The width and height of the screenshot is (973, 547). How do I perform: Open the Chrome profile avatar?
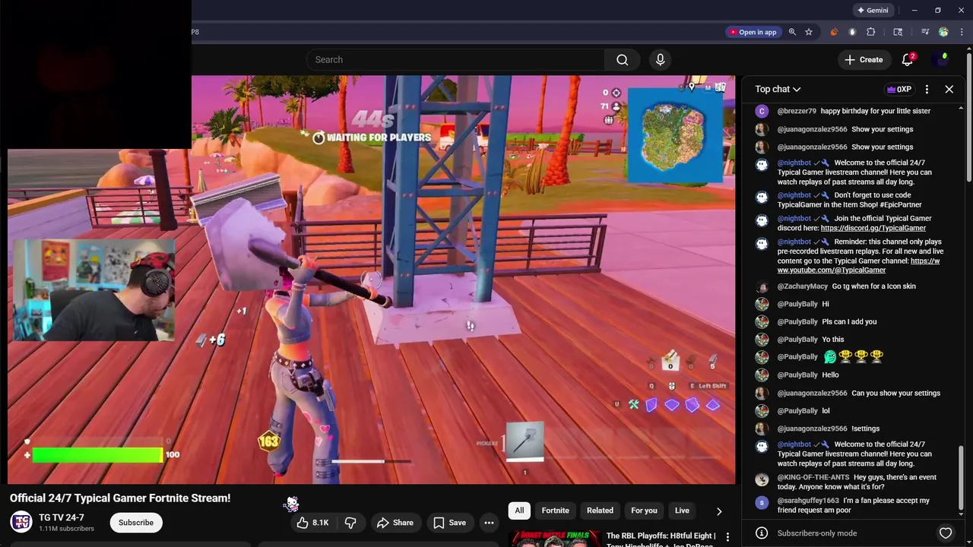943,32
